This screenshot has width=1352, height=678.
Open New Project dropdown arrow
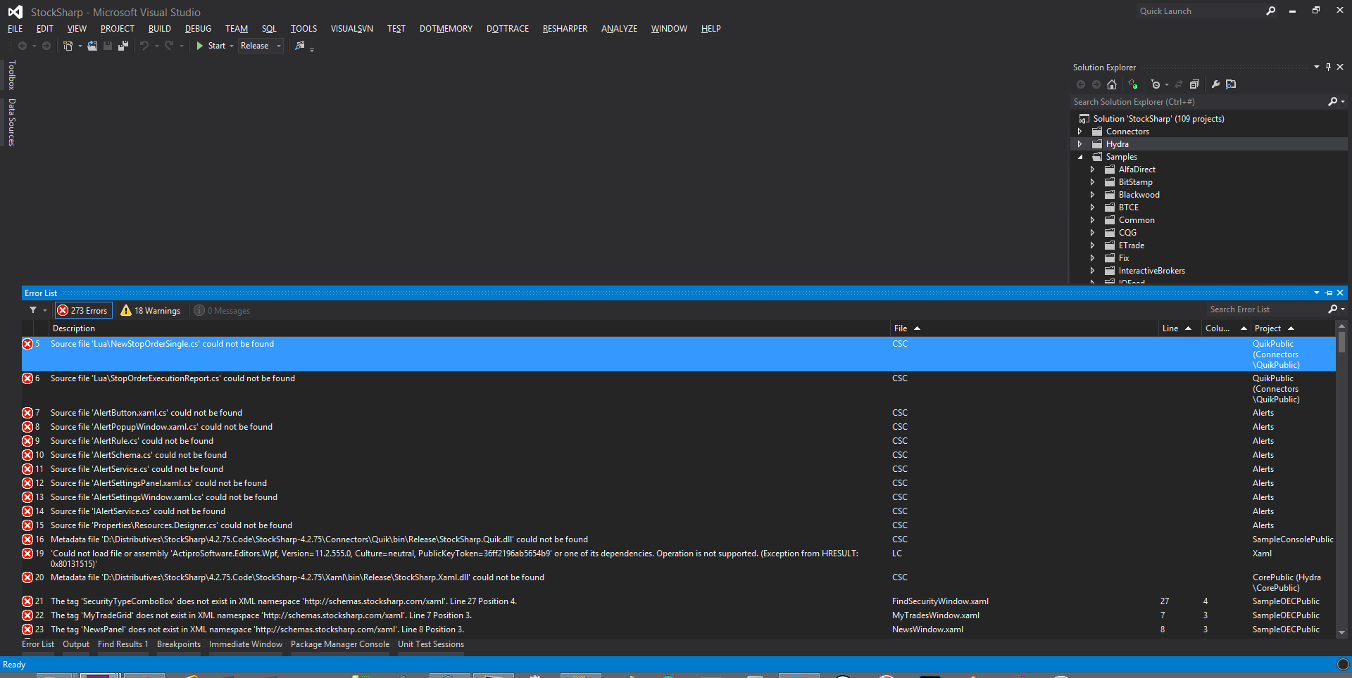[80, 46]
